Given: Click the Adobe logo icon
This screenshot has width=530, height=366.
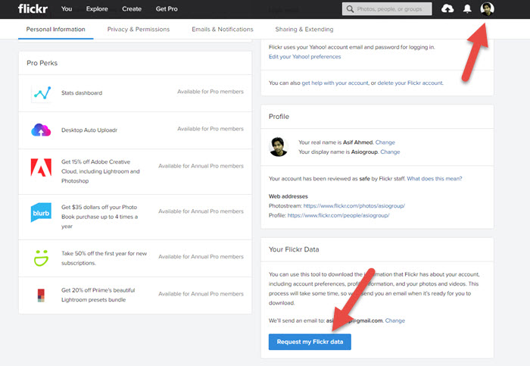Looking at the screenshot, I should pyautogui.click(x=41, y=167).
